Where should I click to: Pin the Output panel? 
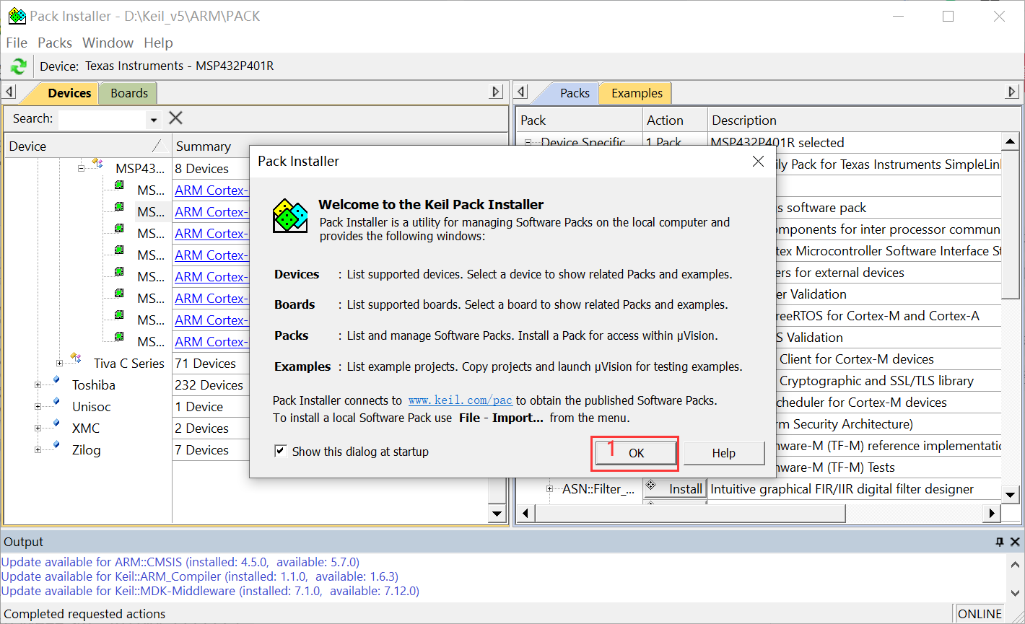click(x=999, y=542)
